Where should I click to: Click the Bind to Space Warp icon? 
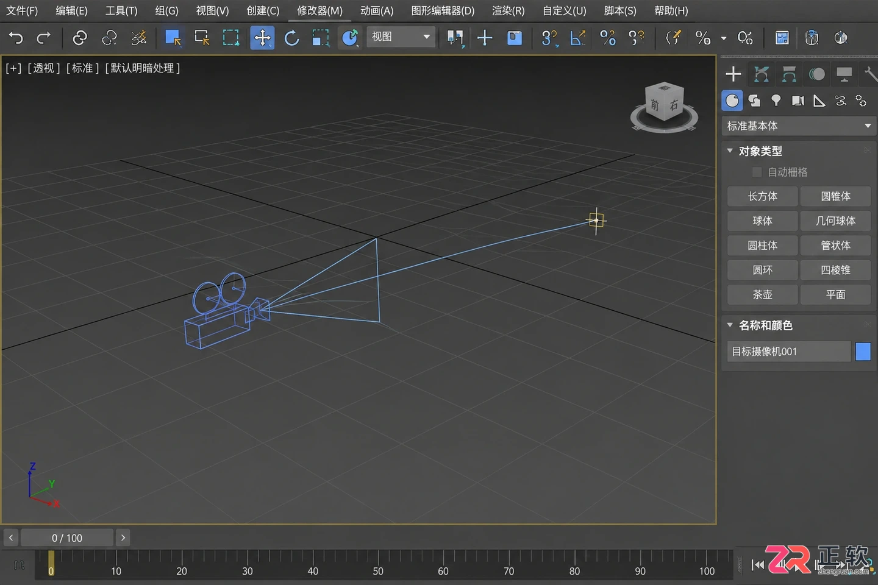click(x=139, y=38)
